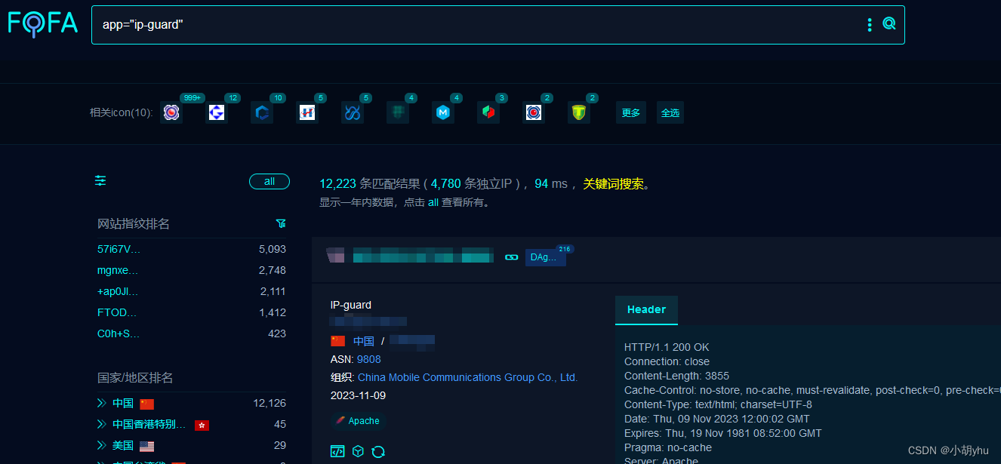Click the DAg... fingerprint tag with 216 badge
Screen dimensions: 1001x464
[x=545, y=257]
